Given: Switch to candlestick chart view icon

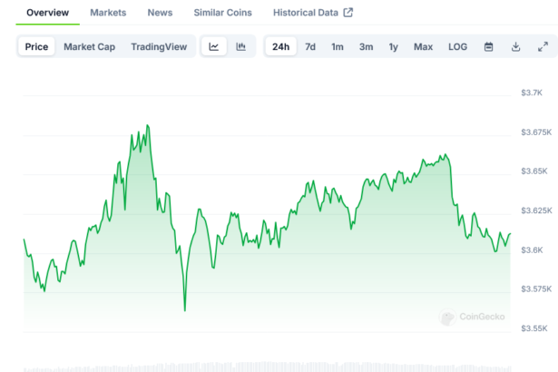Looking at the screenshot, I should click(x=240, y=47).
